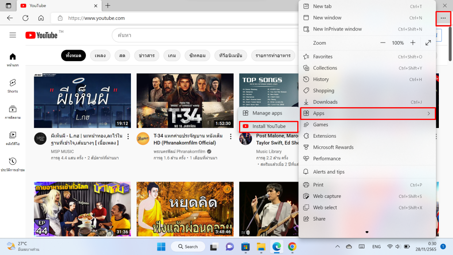Screen dimensions: 453x255
Task: Select the สด filter chip
Action: click(122, 55)
